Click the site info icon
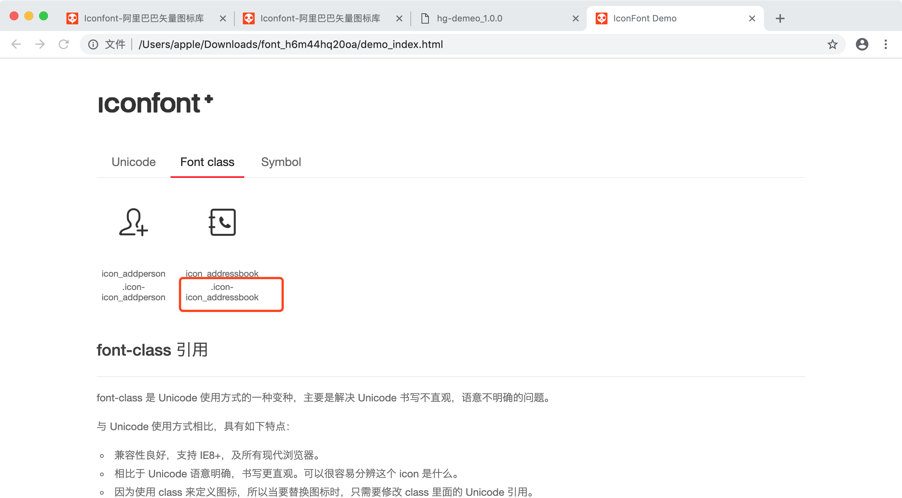 93,45
